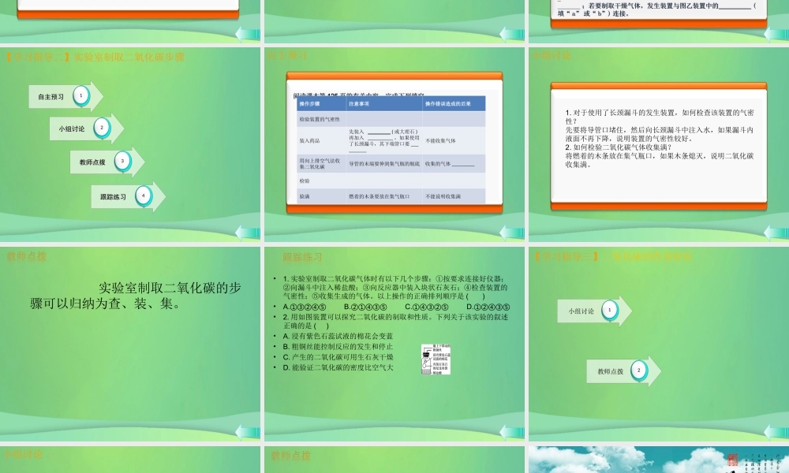Click 小组讨论 step 1 on the 学习指导三 slide
The width and height of the screenshot is (789, 473).
point(594,311)
